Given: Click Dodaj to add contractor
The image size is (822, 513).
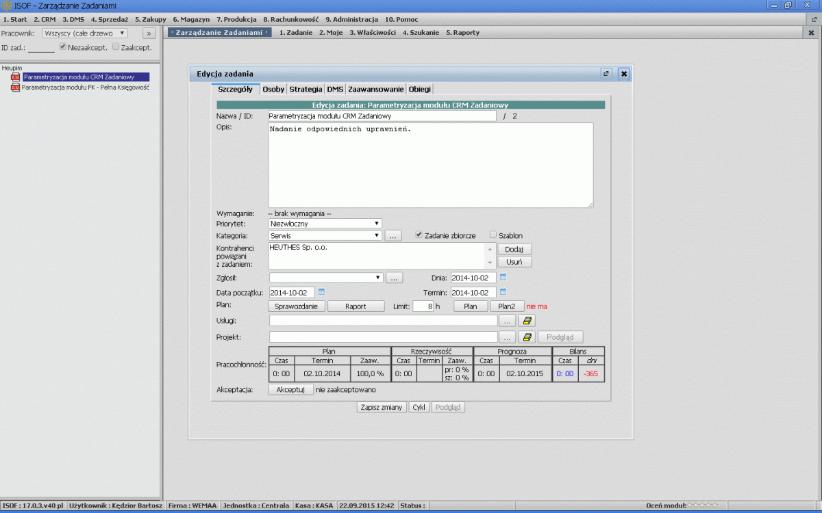Looking at the screenshot, I should [514, 250].
